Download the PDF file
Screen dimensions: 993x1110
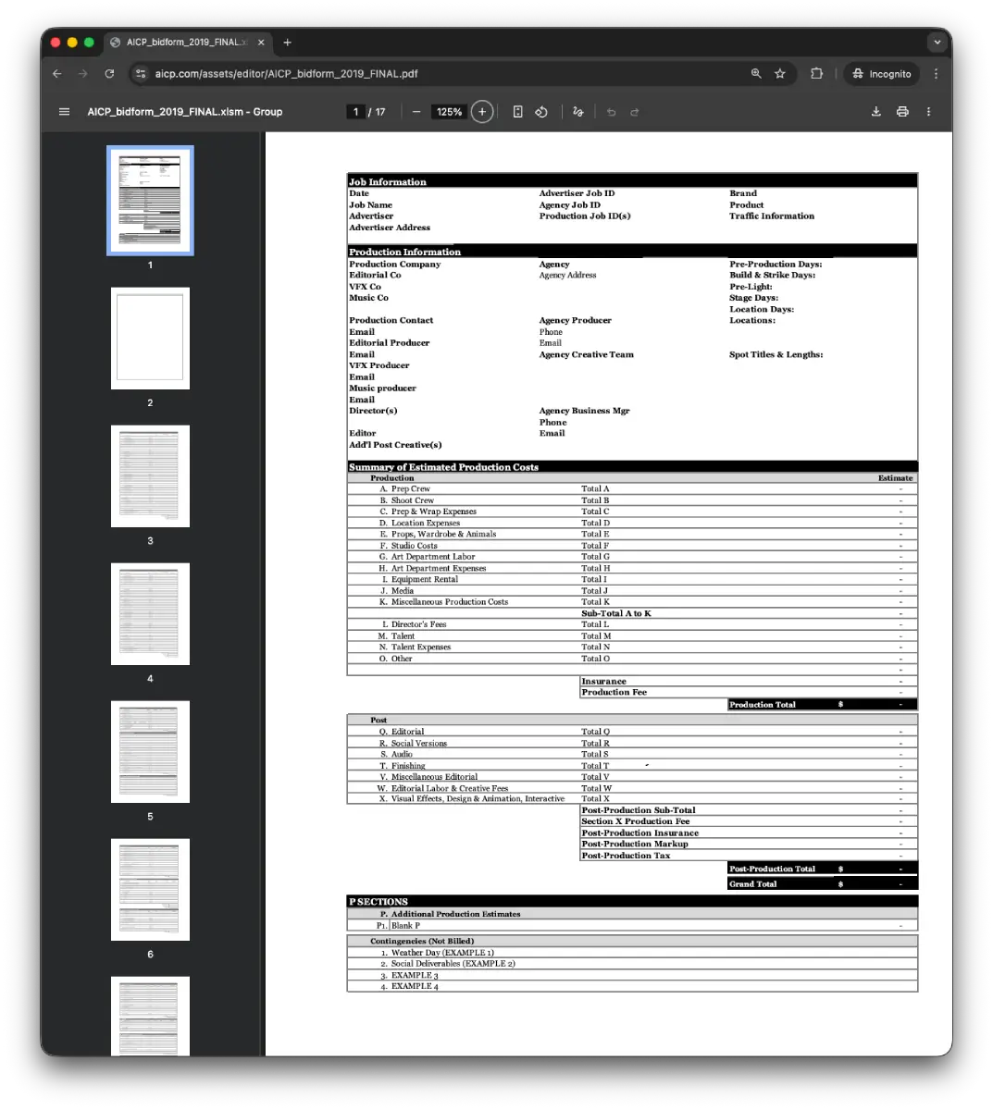pyautogui.click(x=875, y=112)
